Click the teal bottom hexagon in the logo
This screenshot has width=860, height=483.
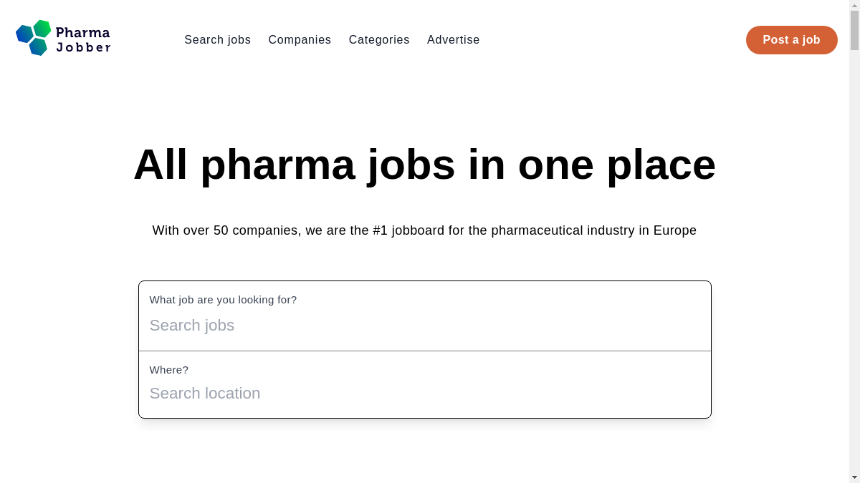click(x=39, y=47)
